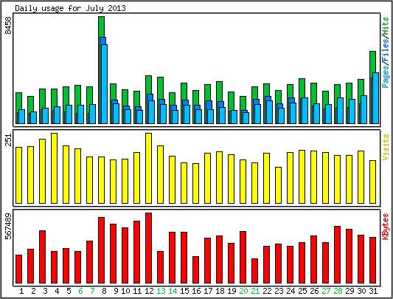393x299 pixels.
Task: Select the red KBytes bar for day 20
Action: 243,258
